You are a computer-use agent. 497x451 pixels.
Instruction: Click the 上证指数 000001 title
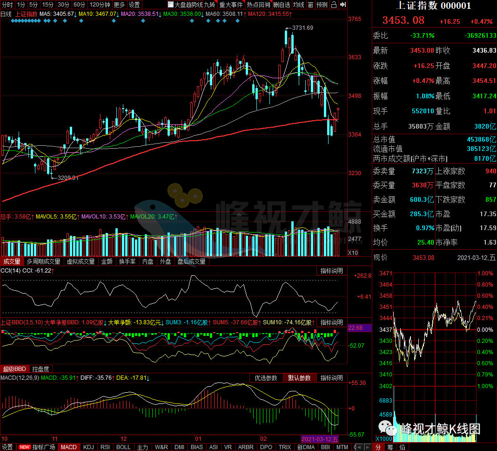(x=434, y=6)
